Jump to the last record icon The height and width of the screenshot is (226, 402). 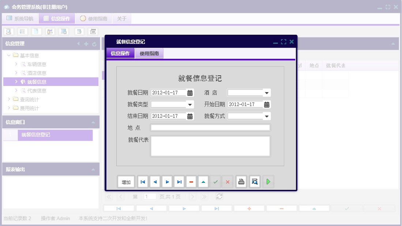click(x=179, y=181)
